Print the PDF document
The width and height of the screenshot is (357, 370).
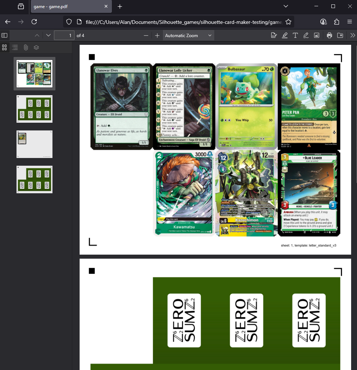(x=329, y=35)
